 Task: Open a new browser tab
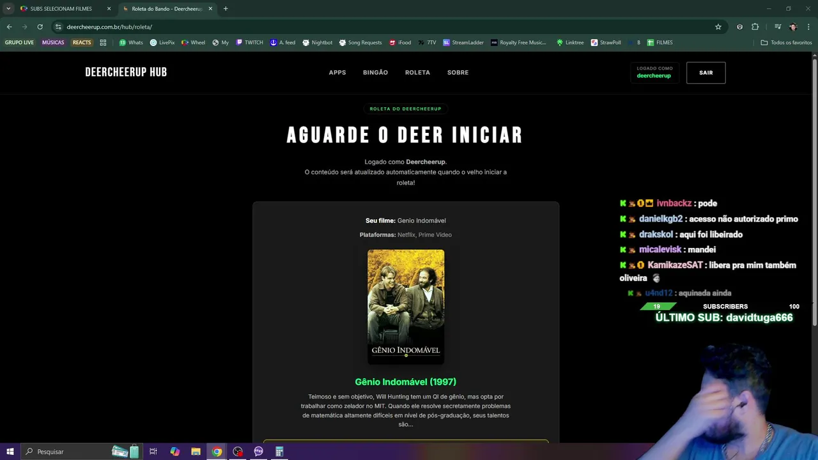point(226,9)
